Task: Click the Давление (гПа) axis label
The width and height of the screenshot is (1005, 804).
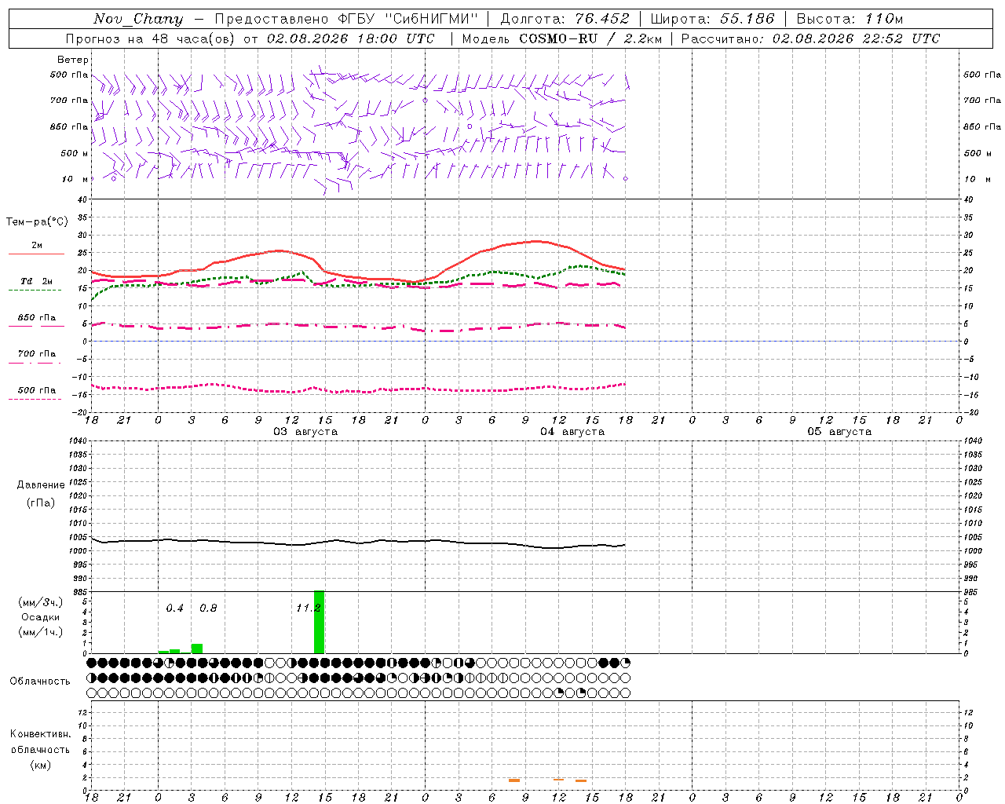Action: click(x=41, y=494)
